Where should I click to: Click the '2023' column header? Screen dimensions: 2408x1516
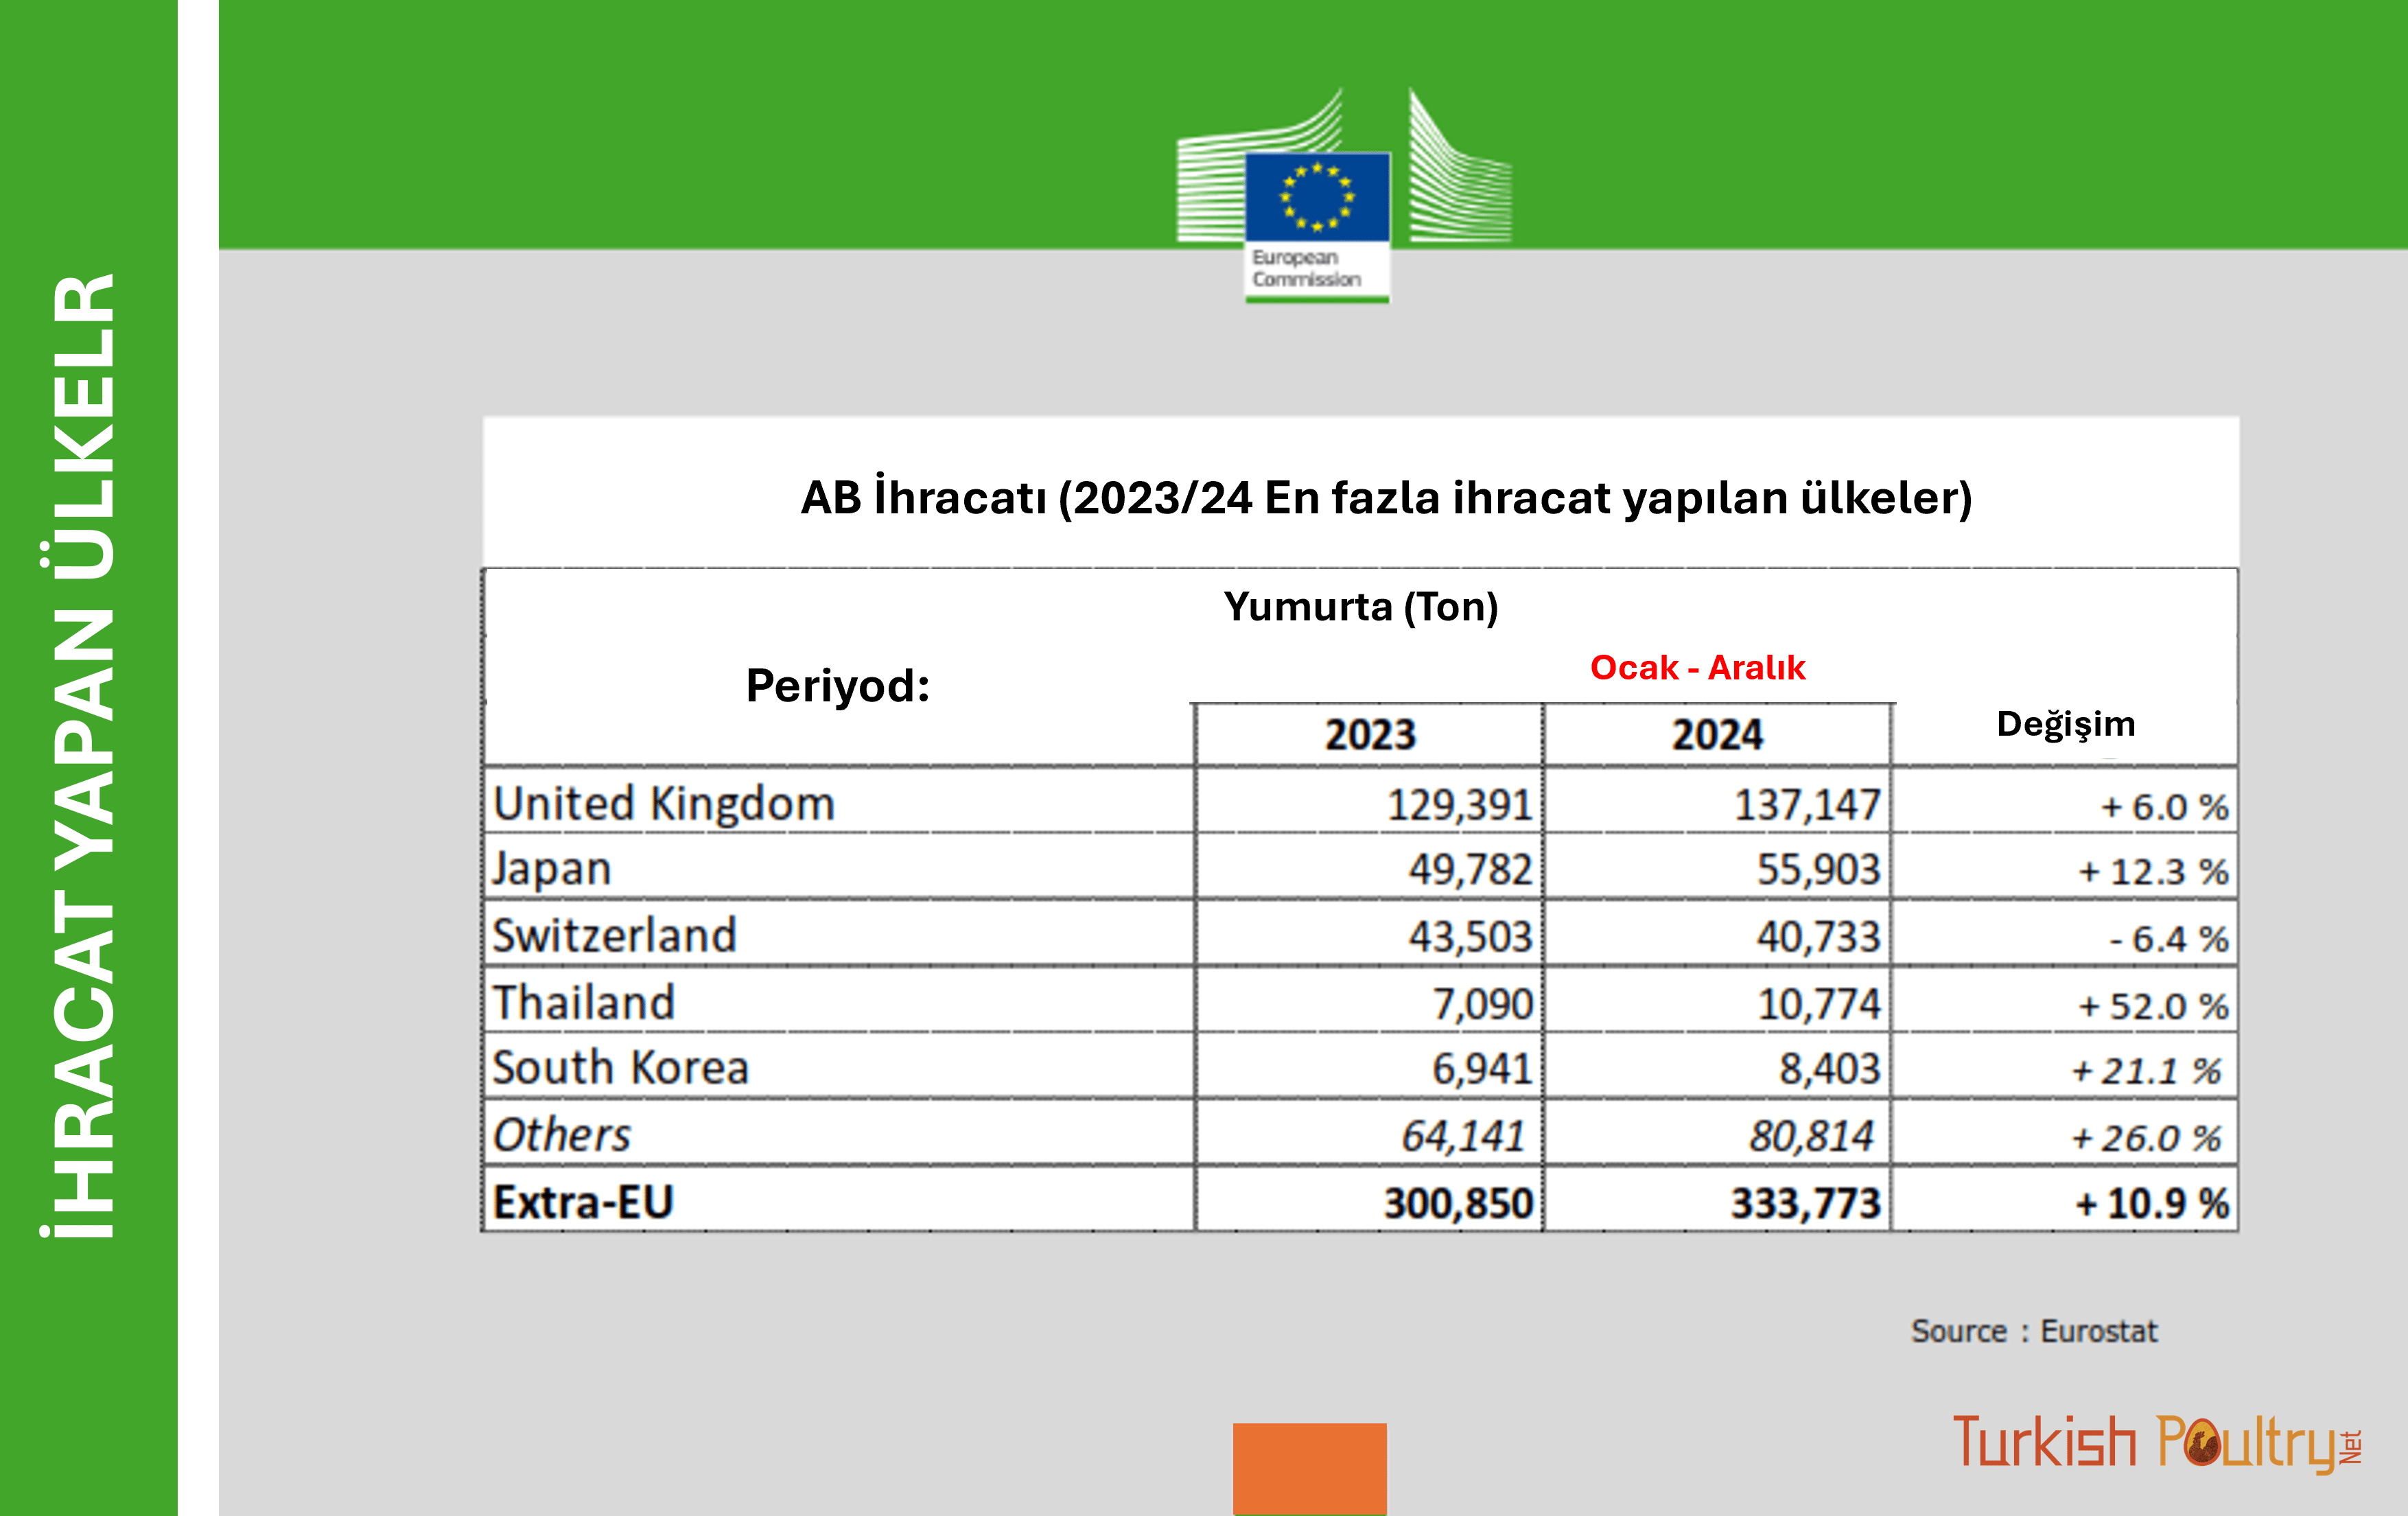(x=1370, y=735)
